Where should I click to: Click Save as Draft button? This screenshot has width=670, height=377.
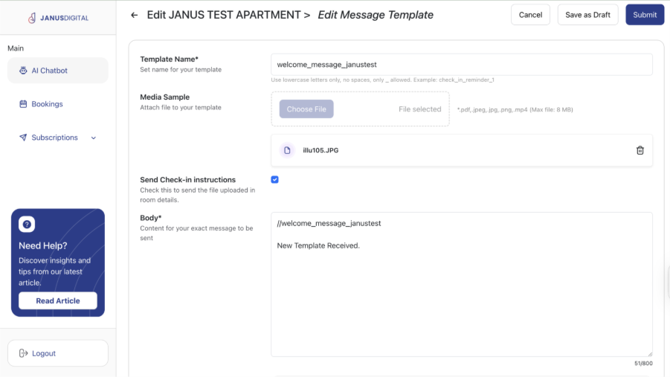(587, 15)
